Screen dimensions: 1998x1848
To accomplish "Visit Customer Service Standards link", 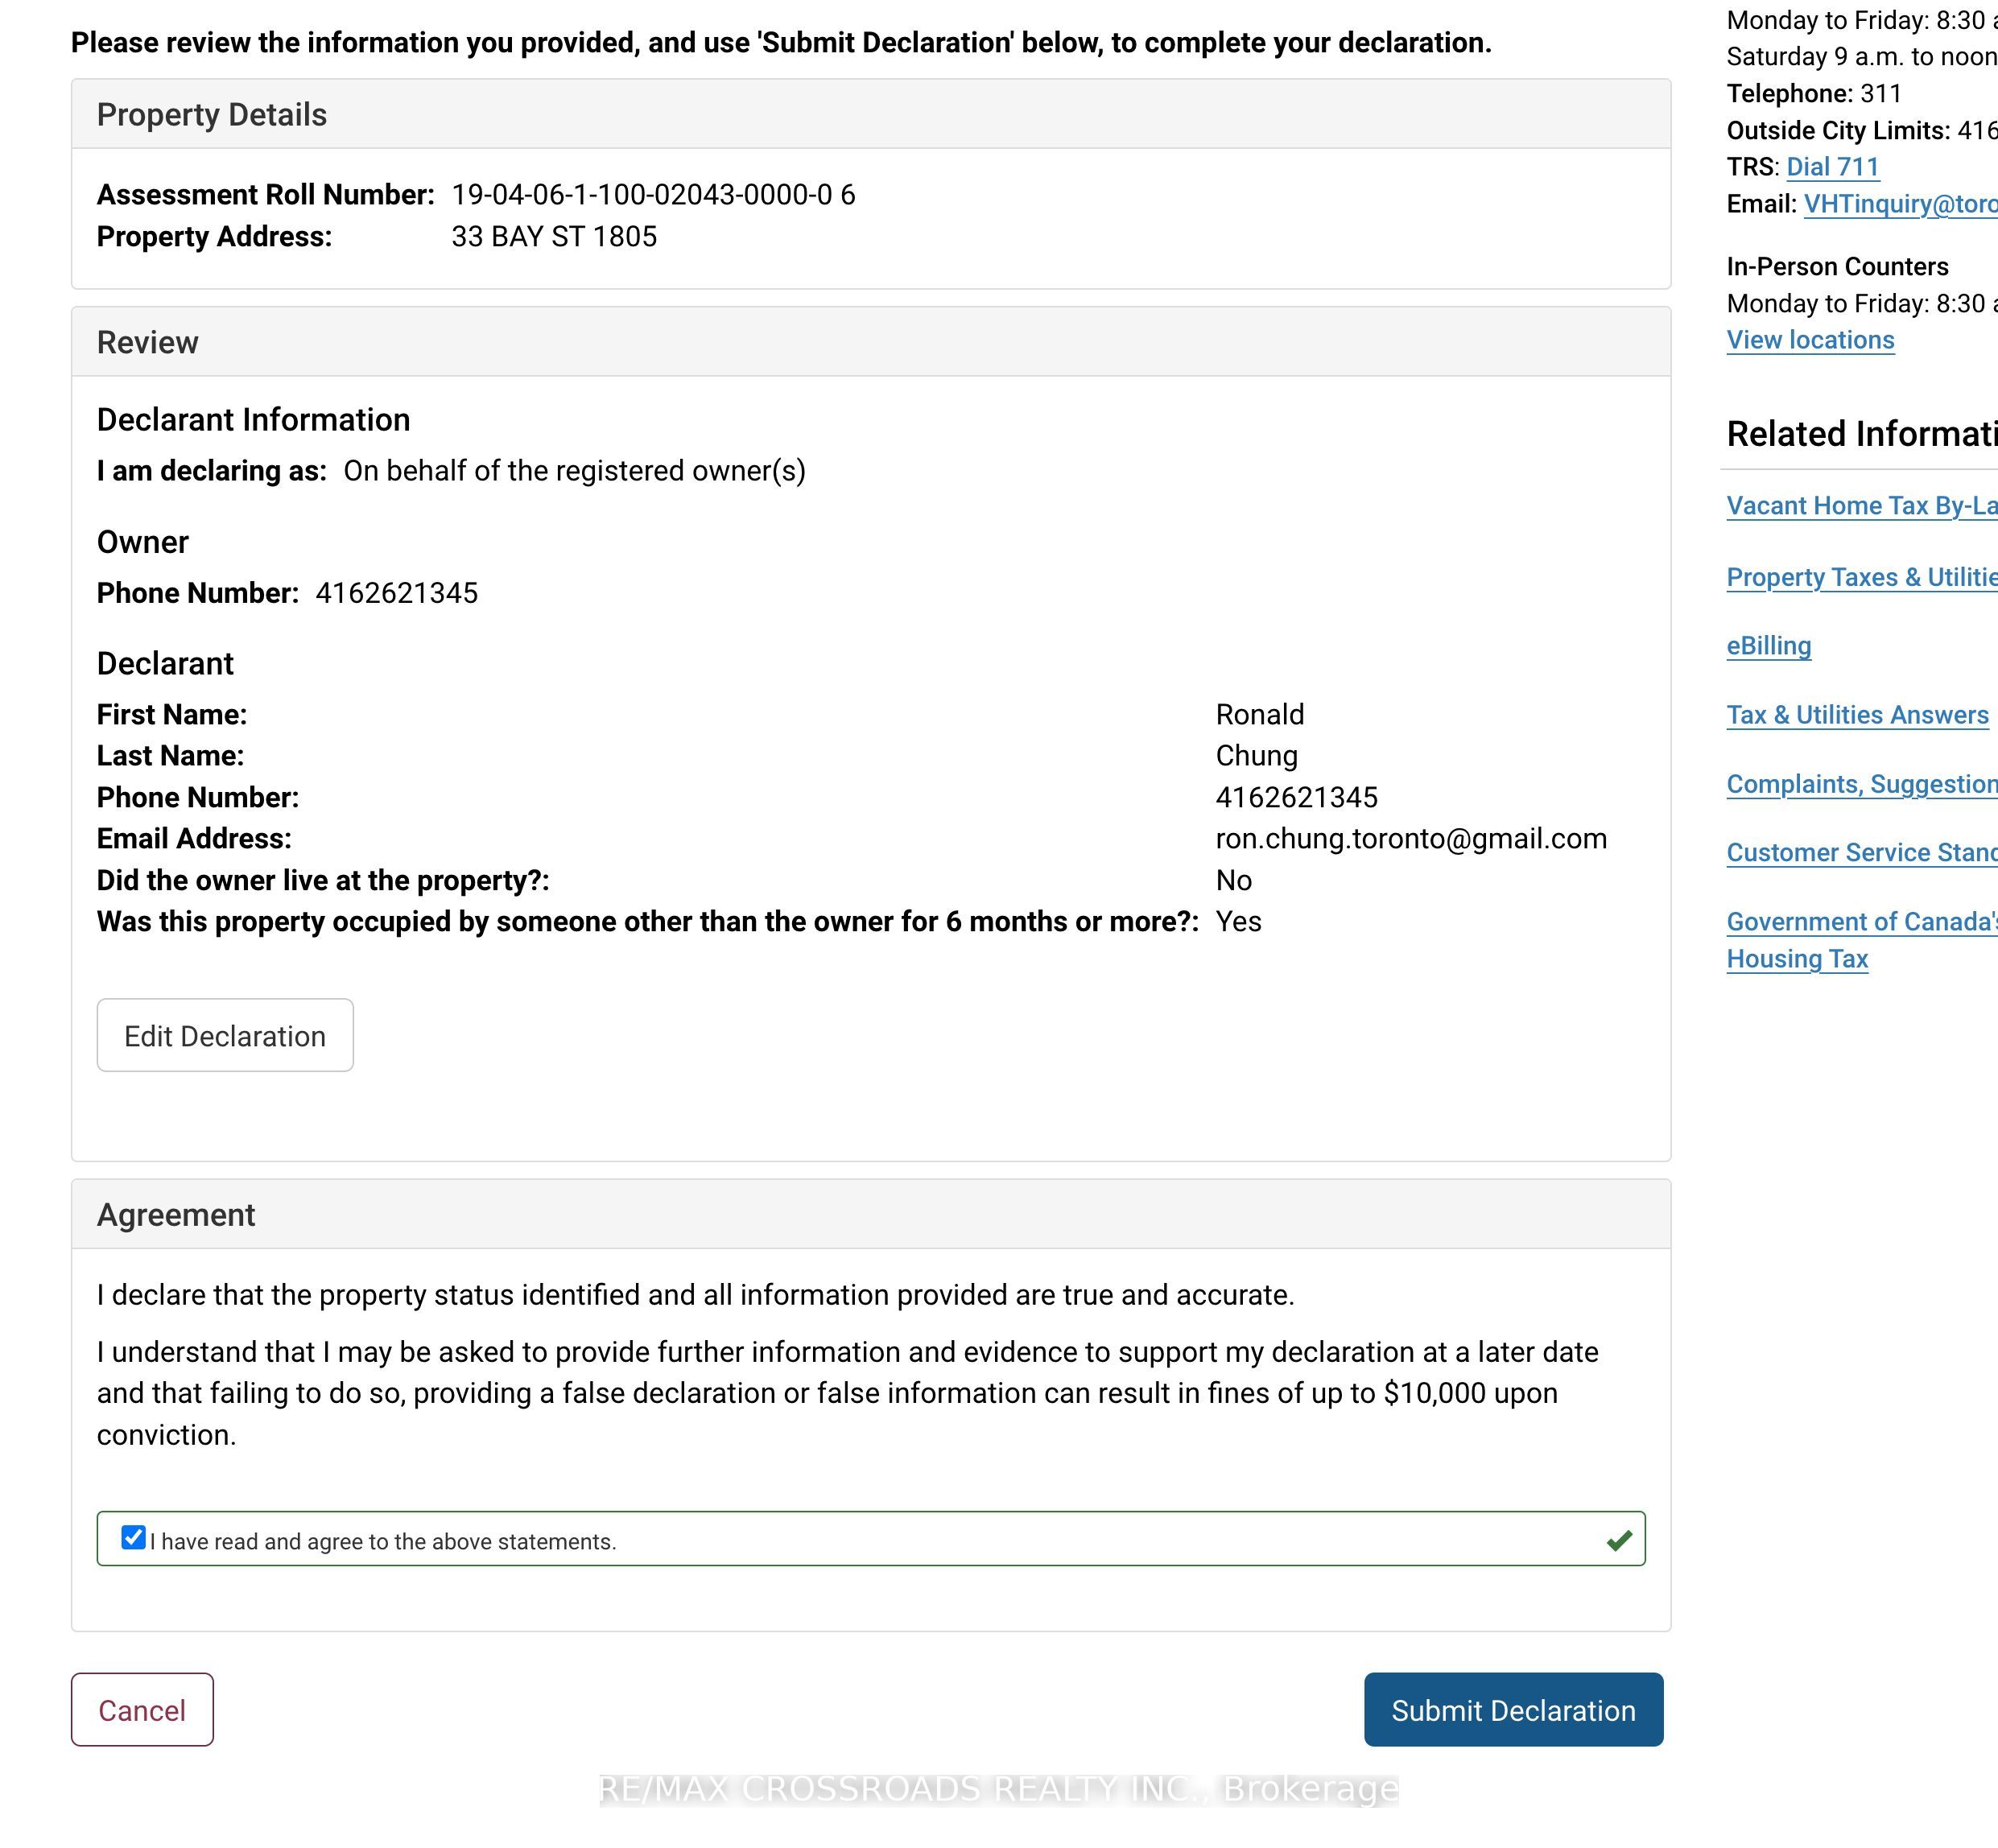I will [x=1862, y=853].
